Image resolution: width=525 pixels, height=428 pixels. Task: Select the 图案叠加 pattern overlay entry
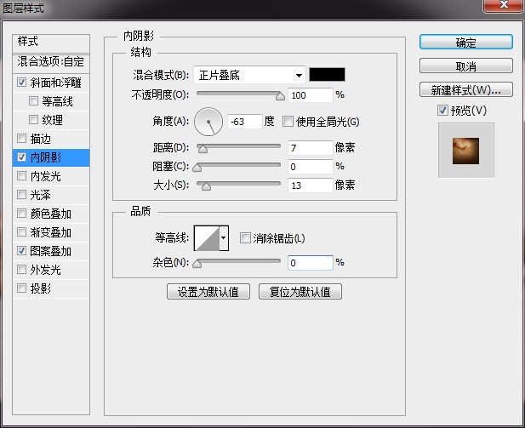50,251
